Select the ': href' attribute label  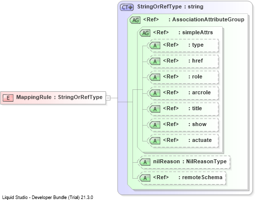[x=195, y=61]
